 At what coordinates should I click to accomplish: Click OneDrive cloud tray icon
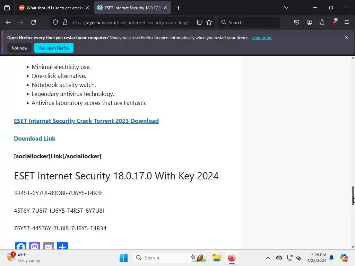279,258
